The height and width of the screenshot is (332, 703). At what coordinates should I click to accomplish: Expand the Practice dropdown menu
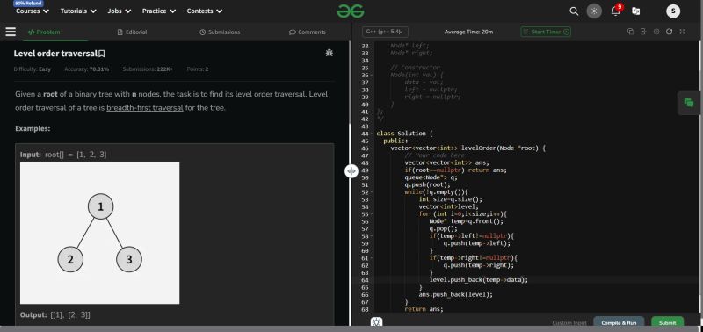159,11
